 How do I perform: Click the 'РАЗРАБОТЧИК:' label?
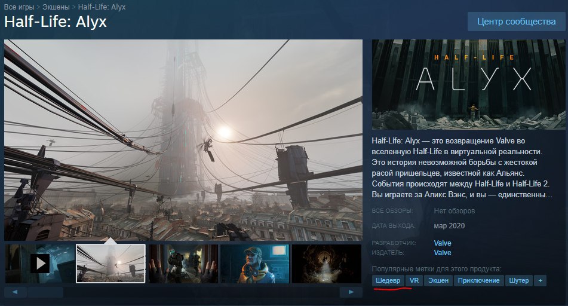(394, 243)
